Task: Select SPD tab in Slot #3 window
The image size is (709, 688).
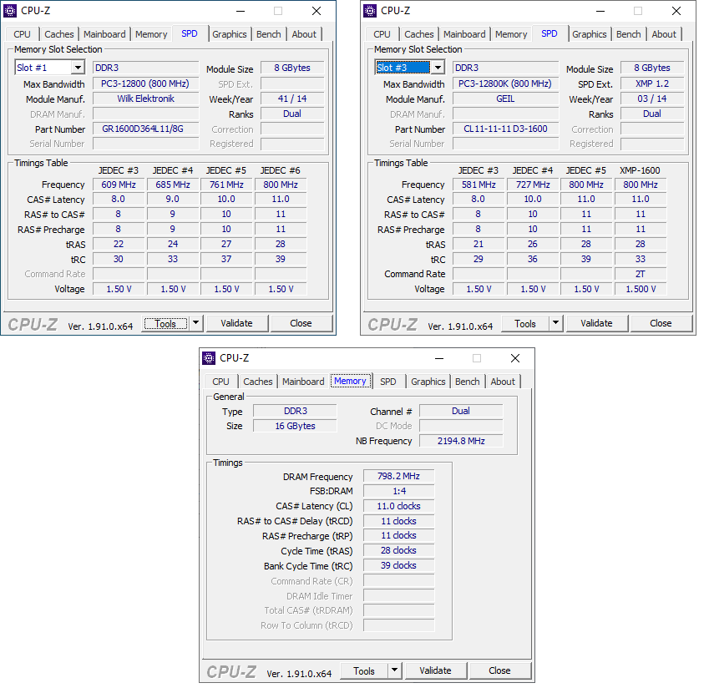Action: pos(549,33)
